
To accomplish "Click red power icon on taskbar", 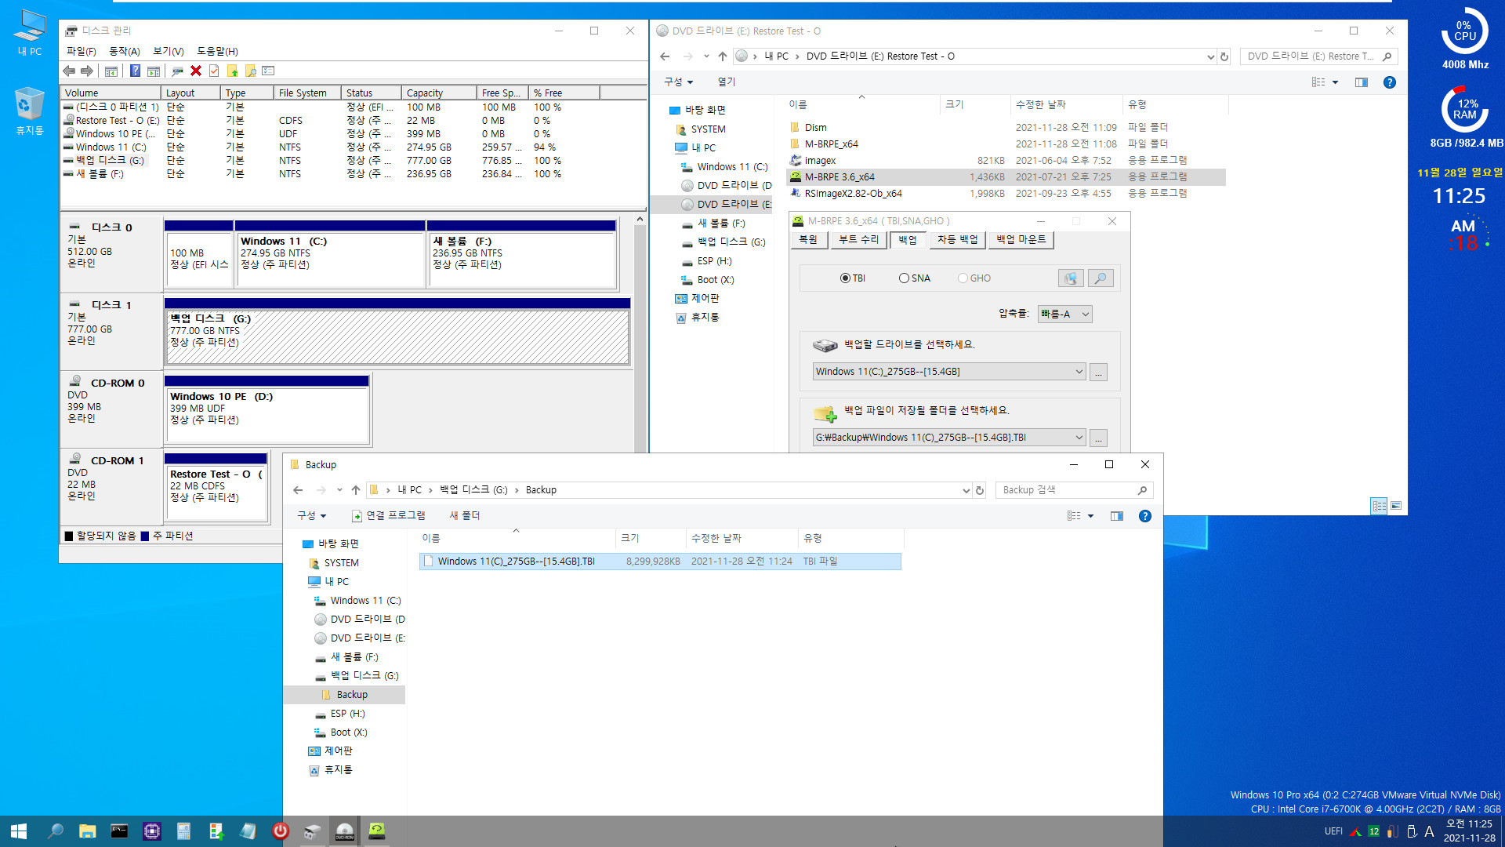I will [280, 831].
